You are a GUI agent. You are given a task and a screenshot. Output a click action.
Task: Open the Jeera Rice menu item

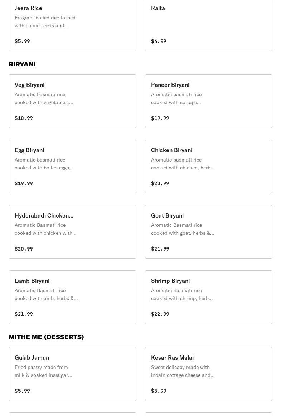point(28,8)
